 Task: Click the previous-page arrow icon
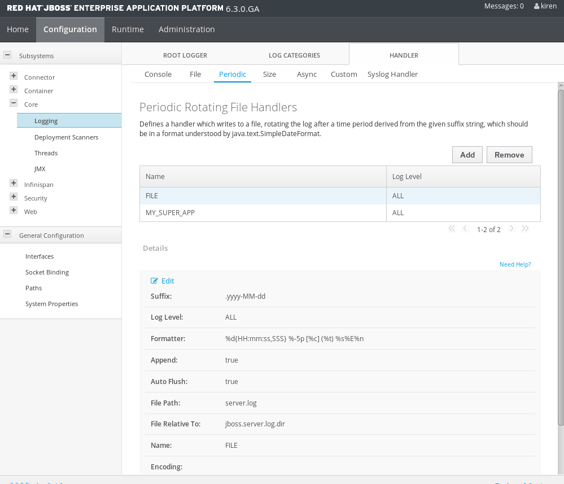(465, 228)
